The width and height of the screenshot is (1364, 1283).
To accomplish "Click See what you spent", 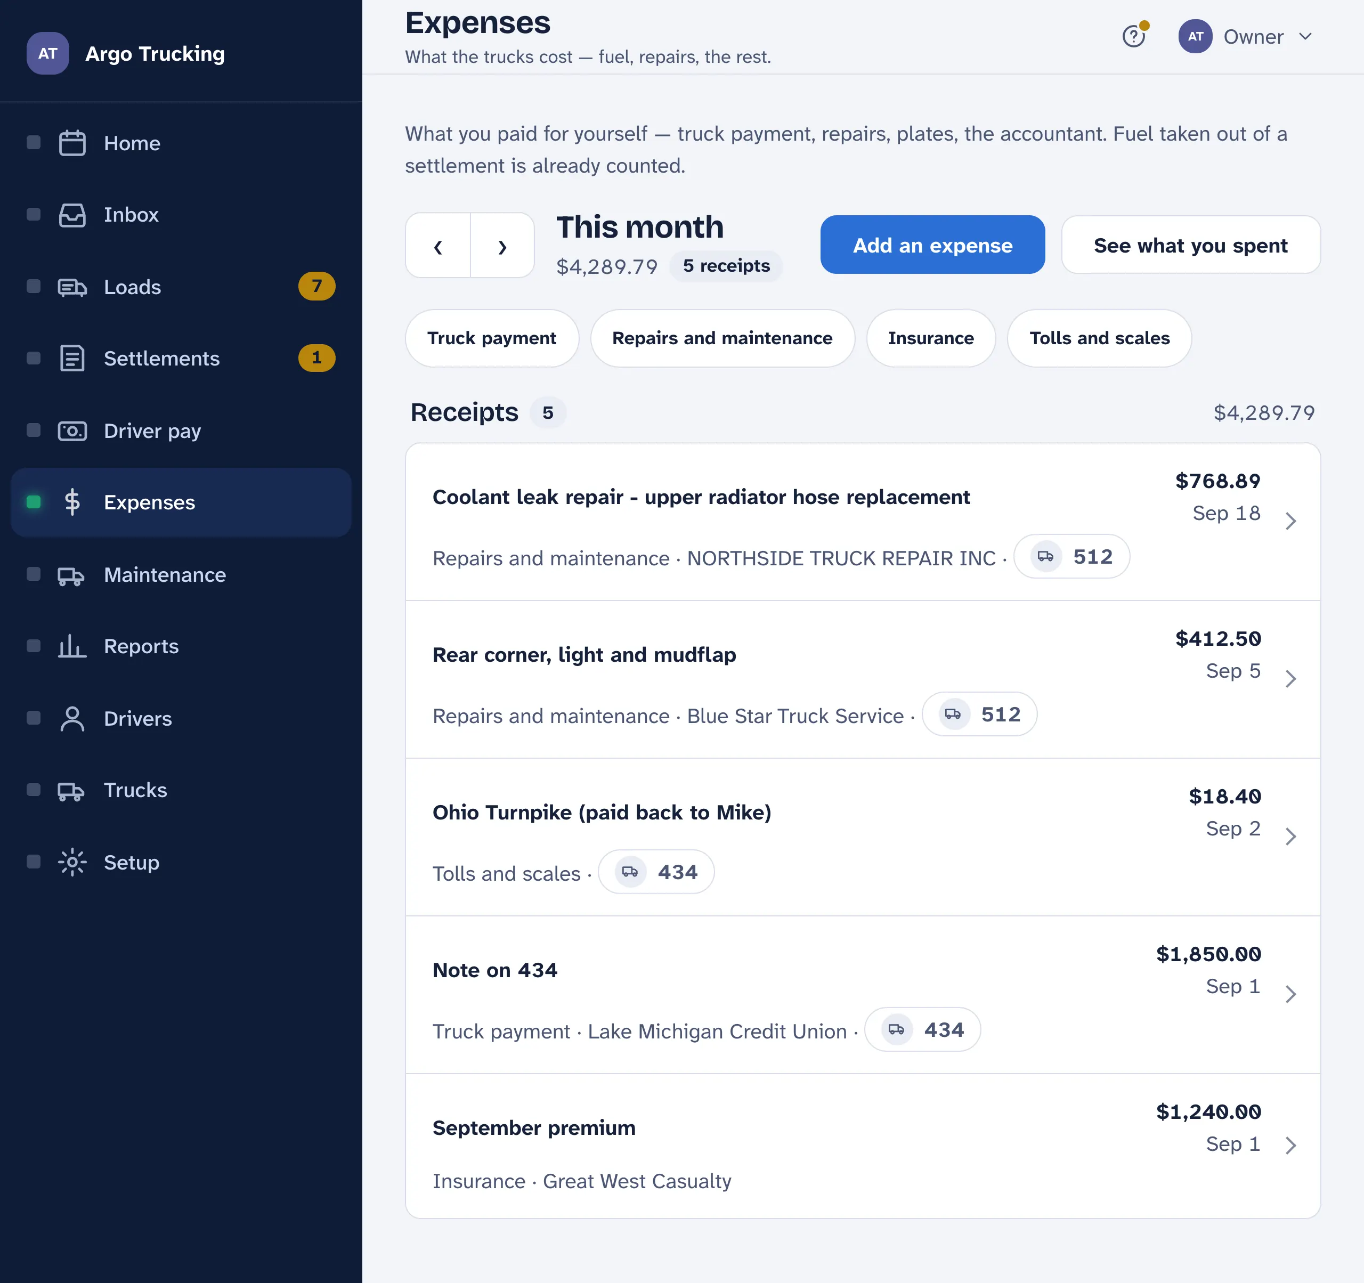I will [1190, 245].
